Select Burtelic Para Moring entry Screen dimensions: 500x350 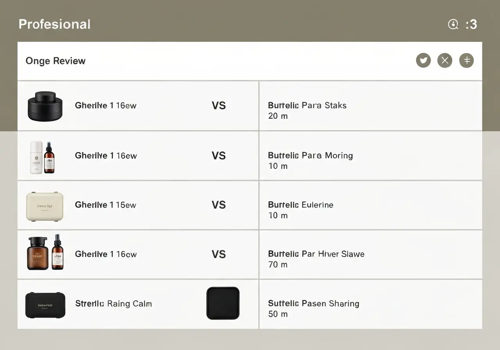pyautogui.click(x=370, y=155)
